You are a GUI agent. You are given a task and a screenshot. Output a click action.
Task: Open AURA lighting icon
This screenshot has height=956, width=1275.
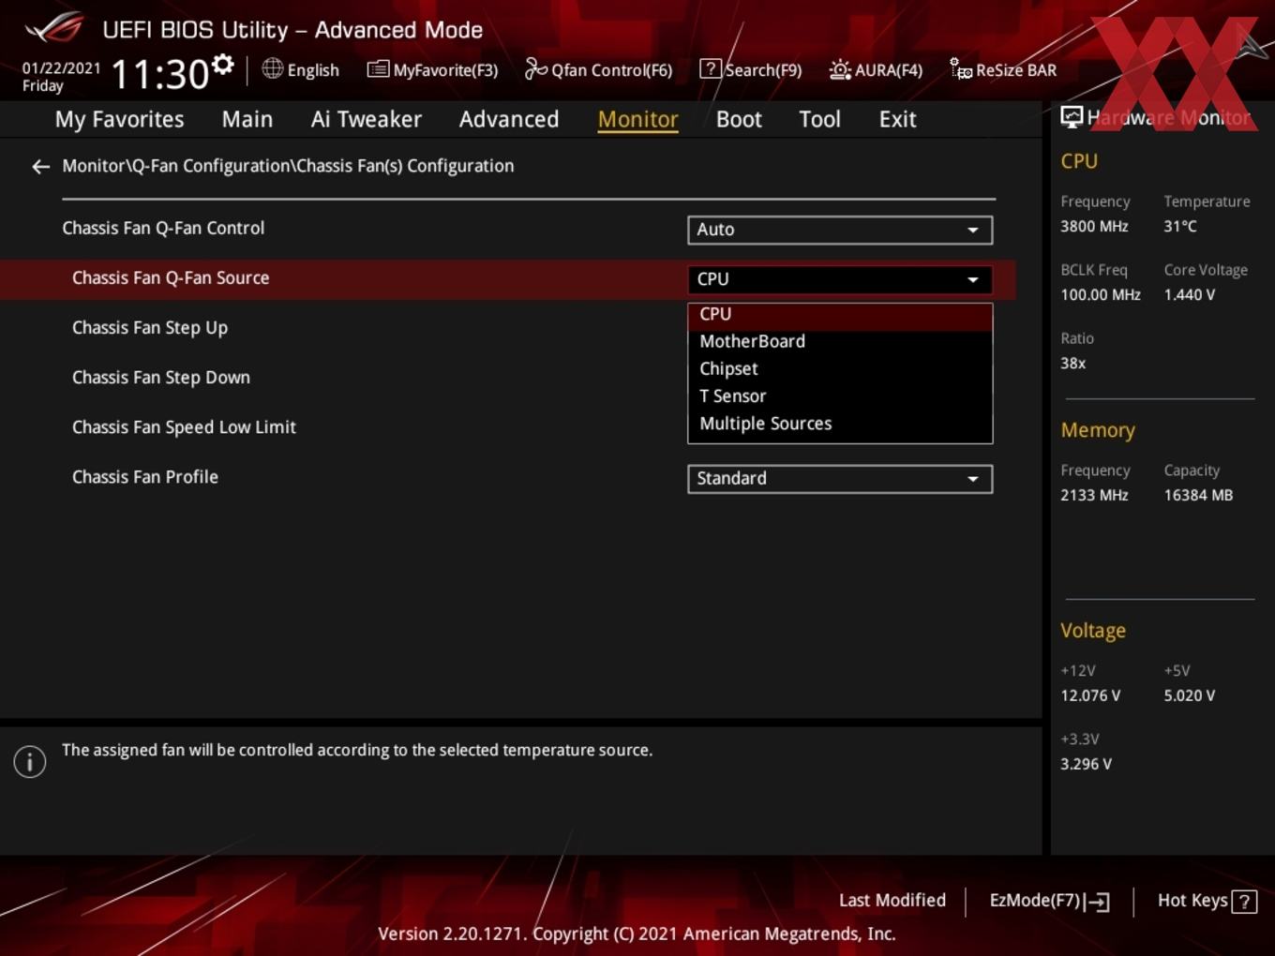tap(840, 69)
